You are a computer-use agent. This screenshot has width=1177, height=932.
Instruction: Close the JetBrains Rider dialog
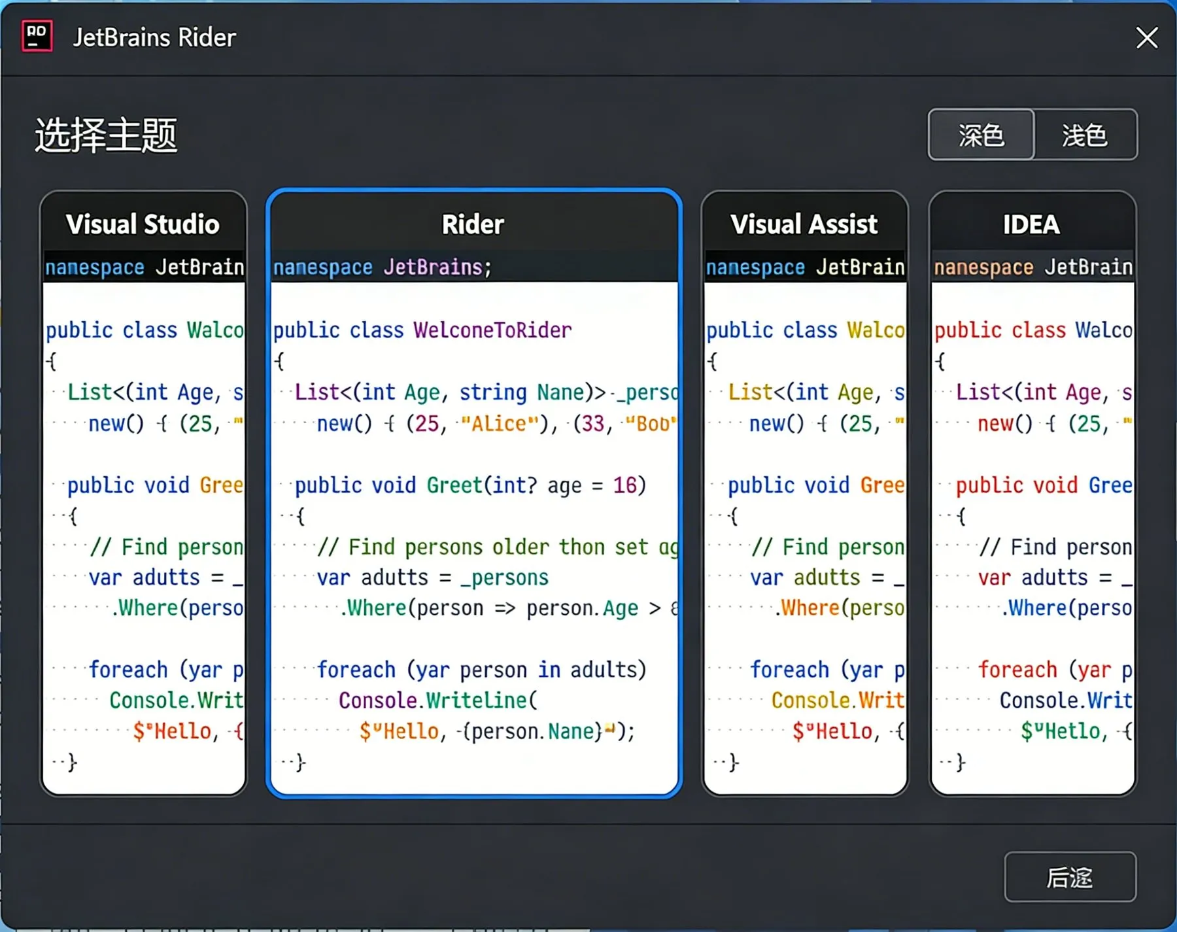click(1147, 37)
